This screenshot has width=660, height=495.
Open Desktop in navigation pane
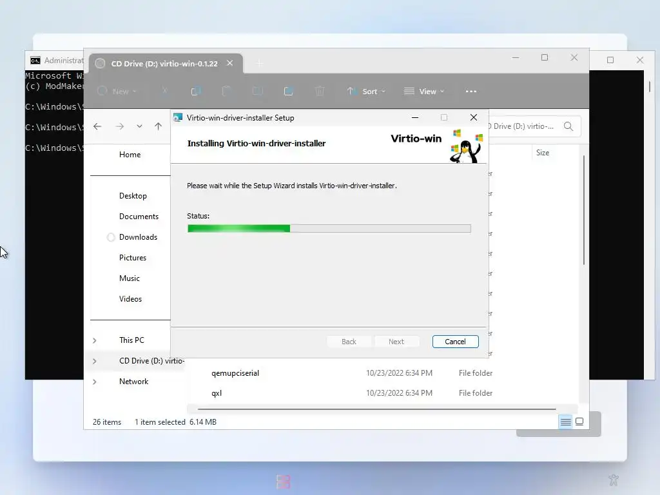[133, 196]
